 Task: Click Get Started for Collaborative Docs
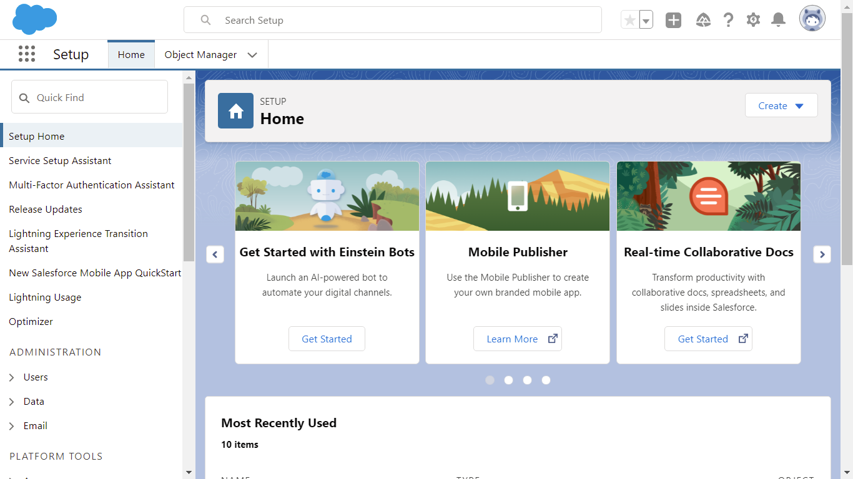tap(708, 339)
